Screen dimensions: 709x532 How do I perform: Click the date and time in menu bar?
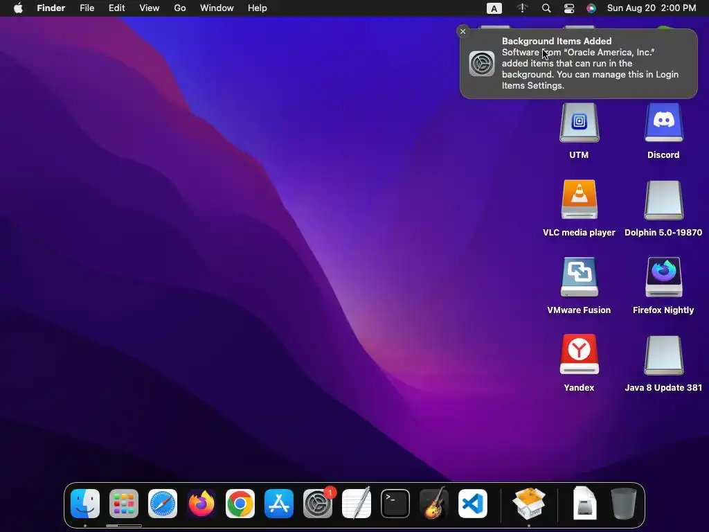tap(652, 8)
